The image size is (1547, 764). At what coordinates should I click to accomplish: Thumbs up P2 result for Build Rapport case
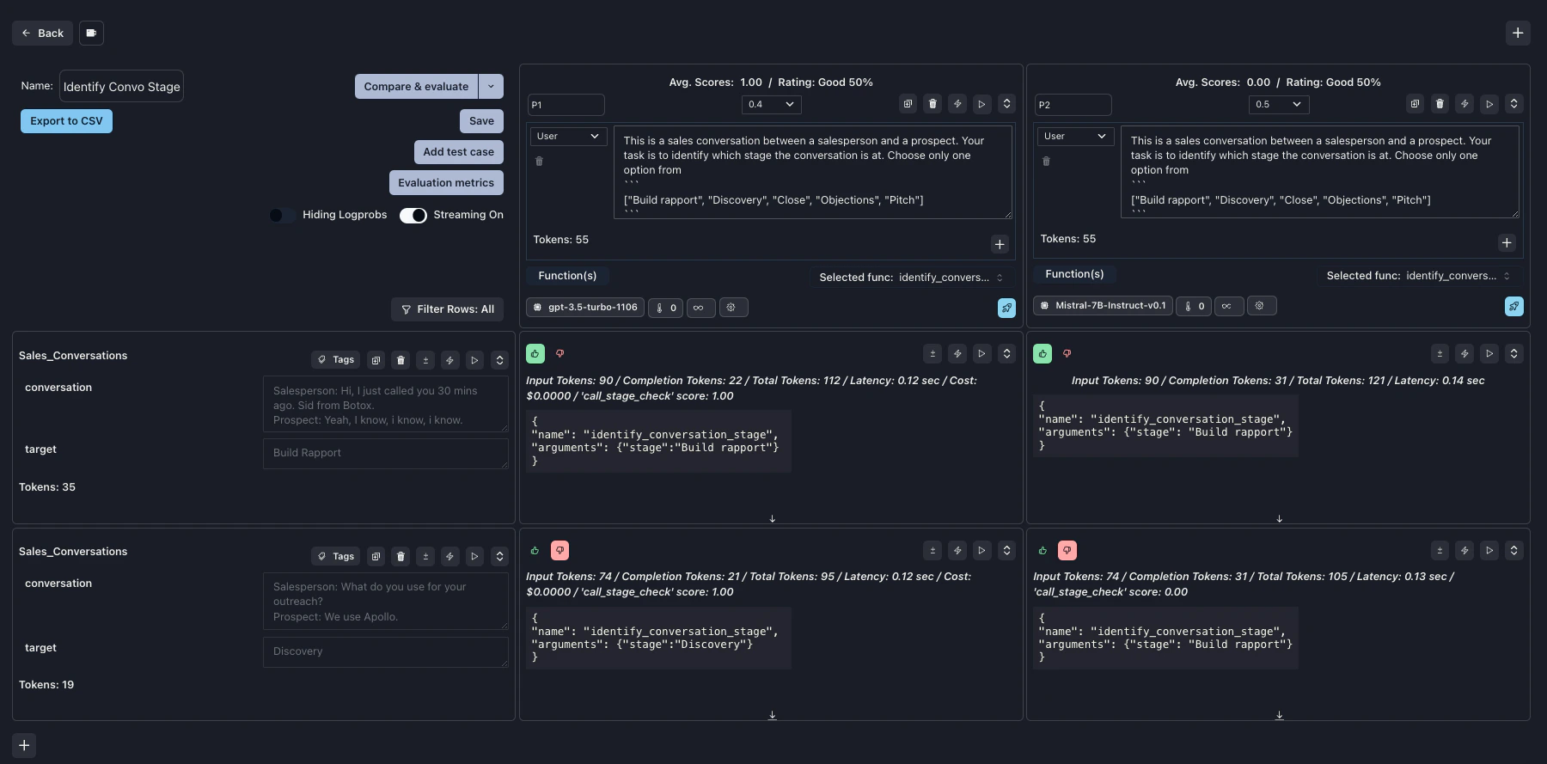point(1043,353)
